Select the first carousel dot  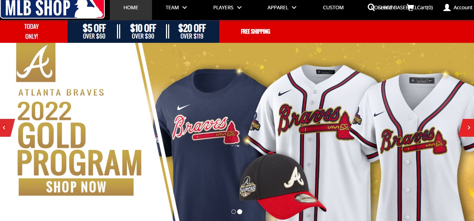(234, 212)
